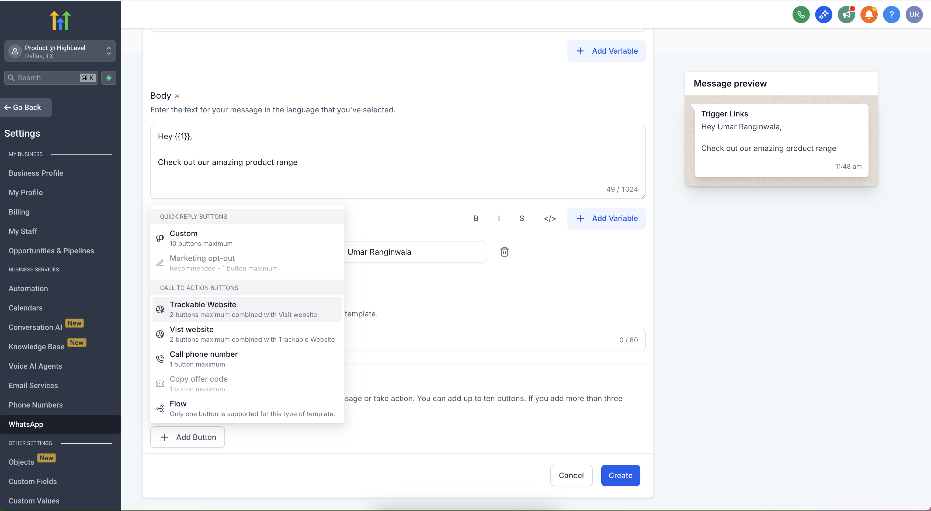Open the UR user avatar menu
This screenshot has height=511, width=931.
coord(914,15)
